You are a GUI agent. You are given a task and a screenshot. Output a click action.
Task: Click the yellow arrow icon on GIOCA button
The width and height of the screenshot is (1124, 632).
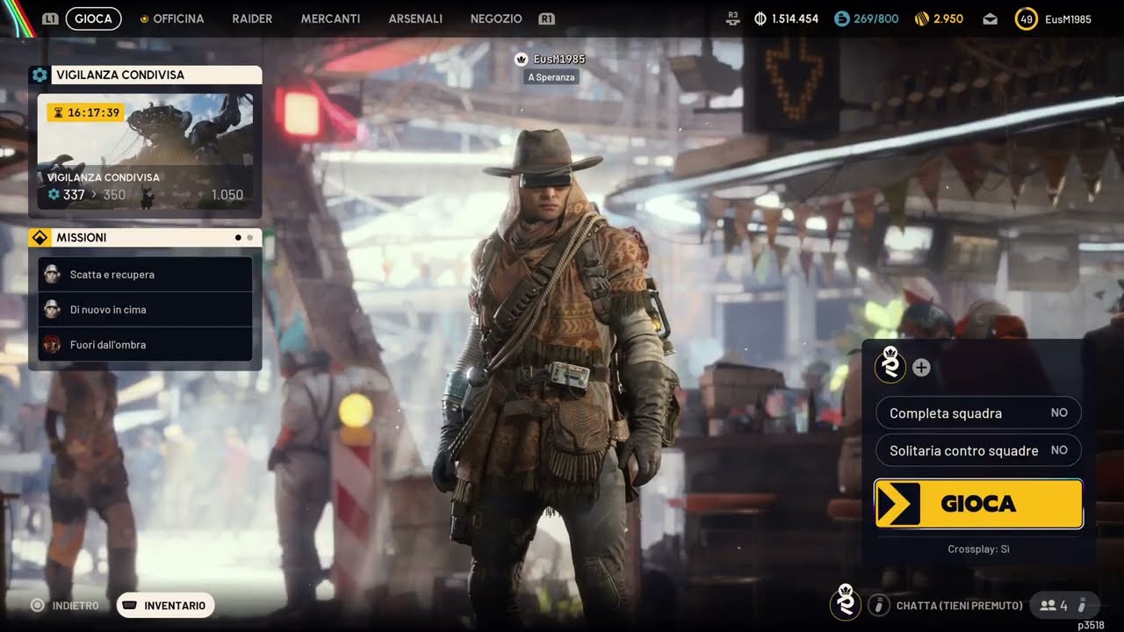898,504
